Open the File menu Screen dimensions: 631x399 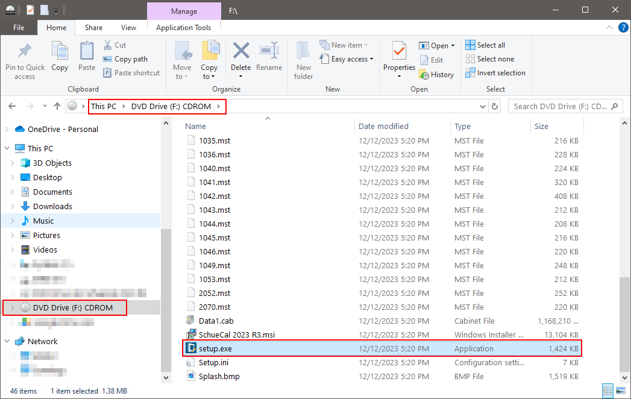click(x=19, y=28)
